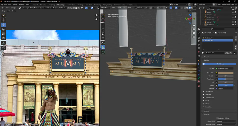The height and width of the screenshot is (126, 238).
Task: Select the Add Cube tool in the 3D viewport
Action: pos(103,52)
